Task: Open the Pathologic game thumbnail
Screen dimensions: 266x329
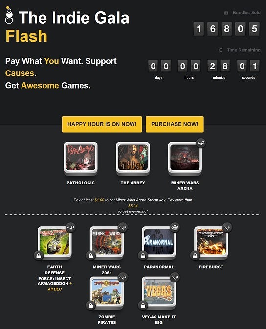Action: tap(81, 159)
